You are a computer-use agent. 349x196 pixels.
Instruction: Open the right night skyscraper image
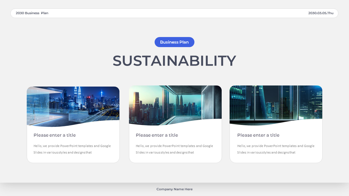tap(276, 105)
